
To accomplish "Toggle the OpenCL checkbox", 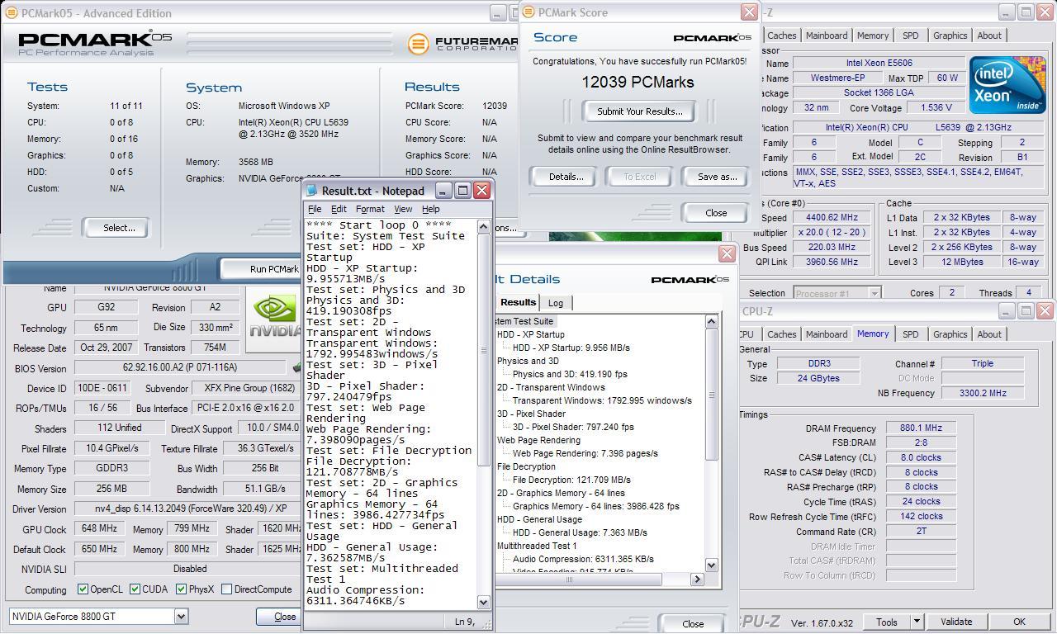I will click(83, 589).
